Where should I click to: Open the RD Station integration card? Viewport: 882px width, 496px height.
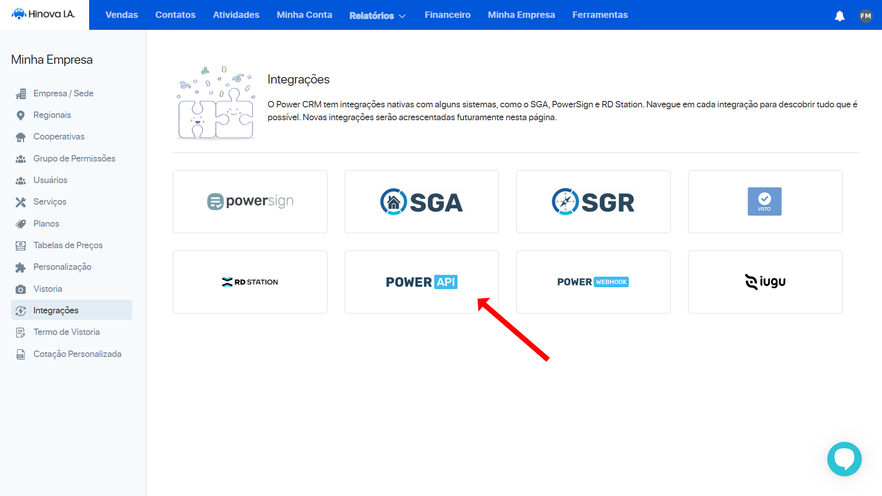tap(250, 282)
